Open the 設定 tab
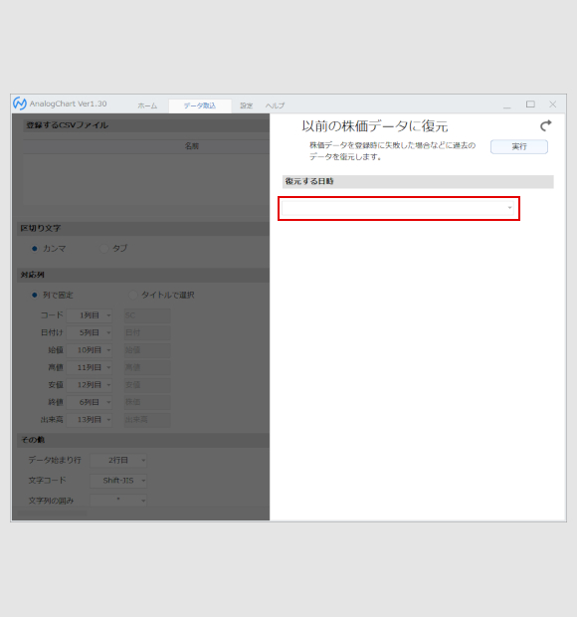 click(246, 105)
